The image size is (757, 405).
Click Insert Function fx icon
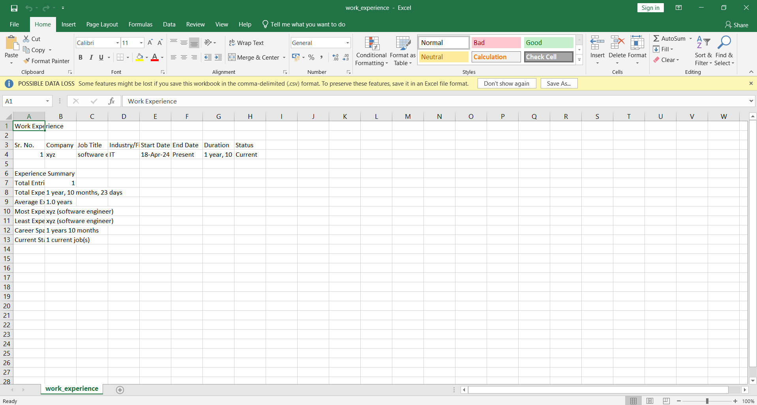[112, 101]
